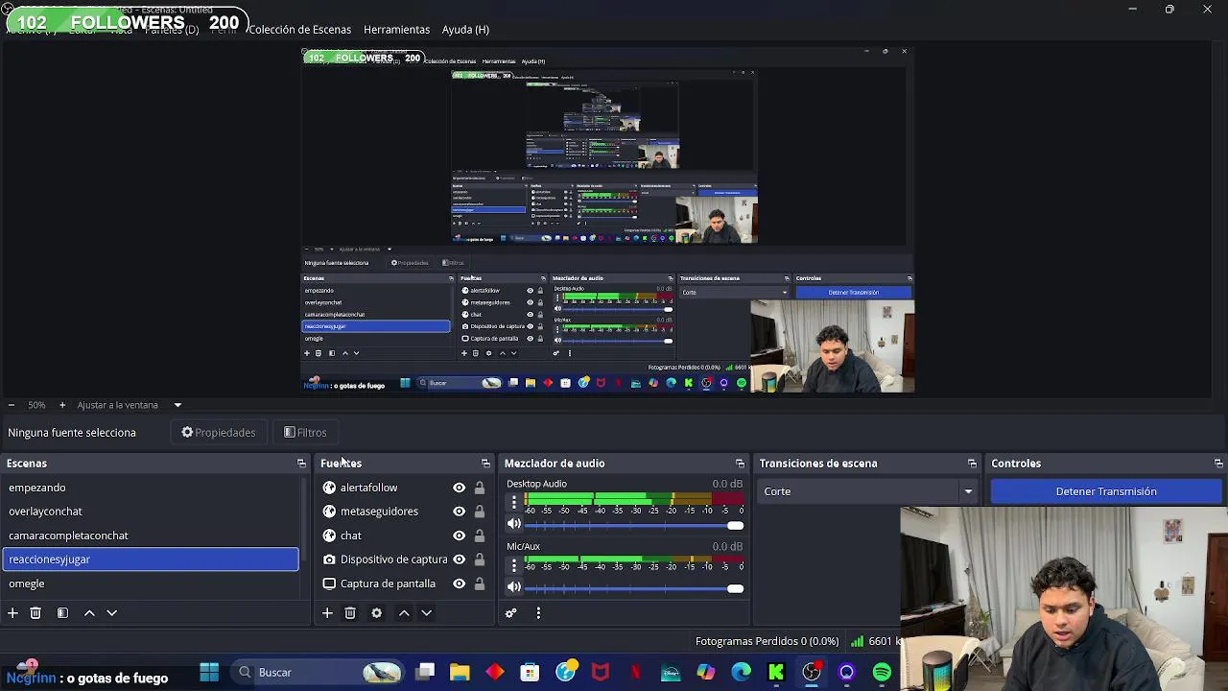Mute Desktop Audio speaker button

pyautogui.click(x=514, y=524)
